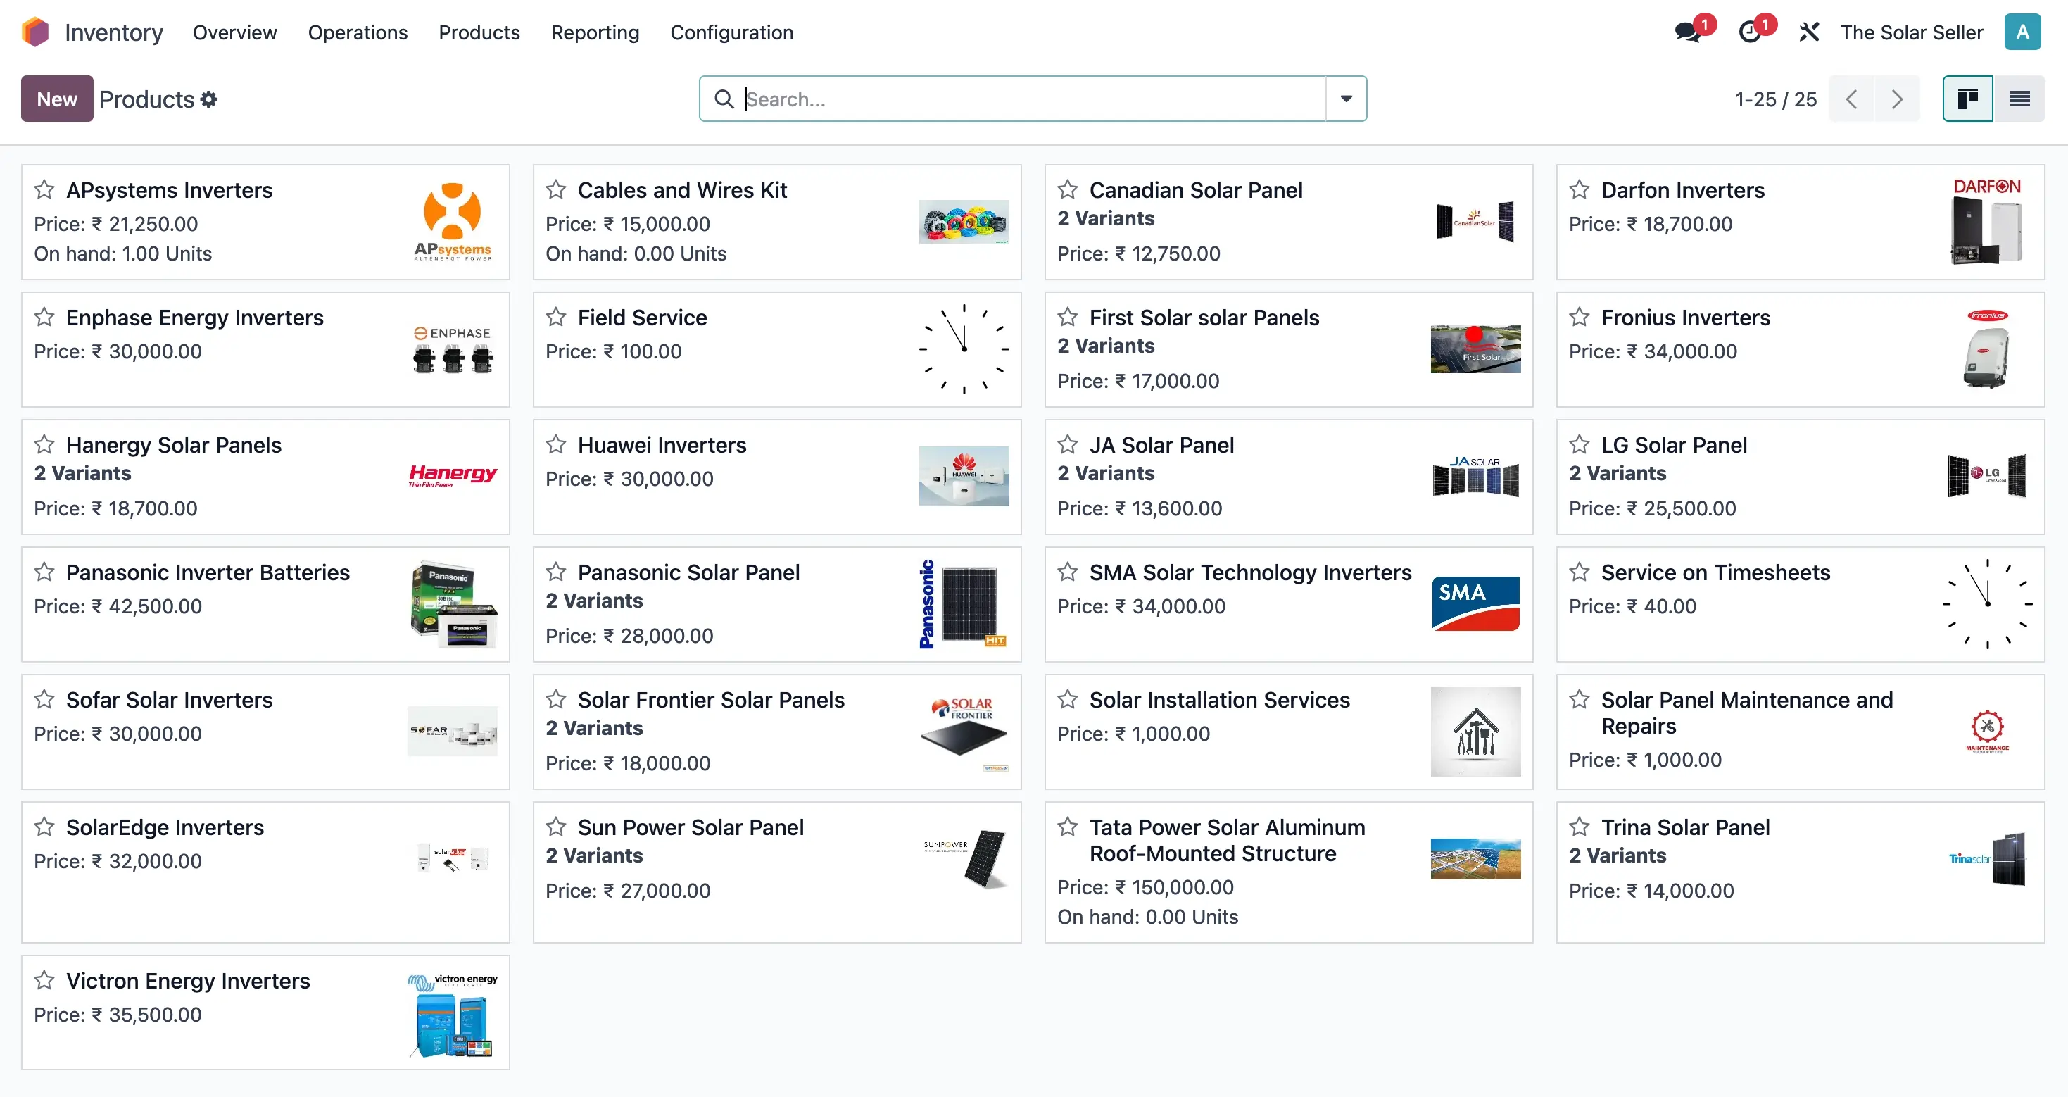2068x1097 pixels.
Task: Click the Field Service clock image
Action: [x=964, y=349]
